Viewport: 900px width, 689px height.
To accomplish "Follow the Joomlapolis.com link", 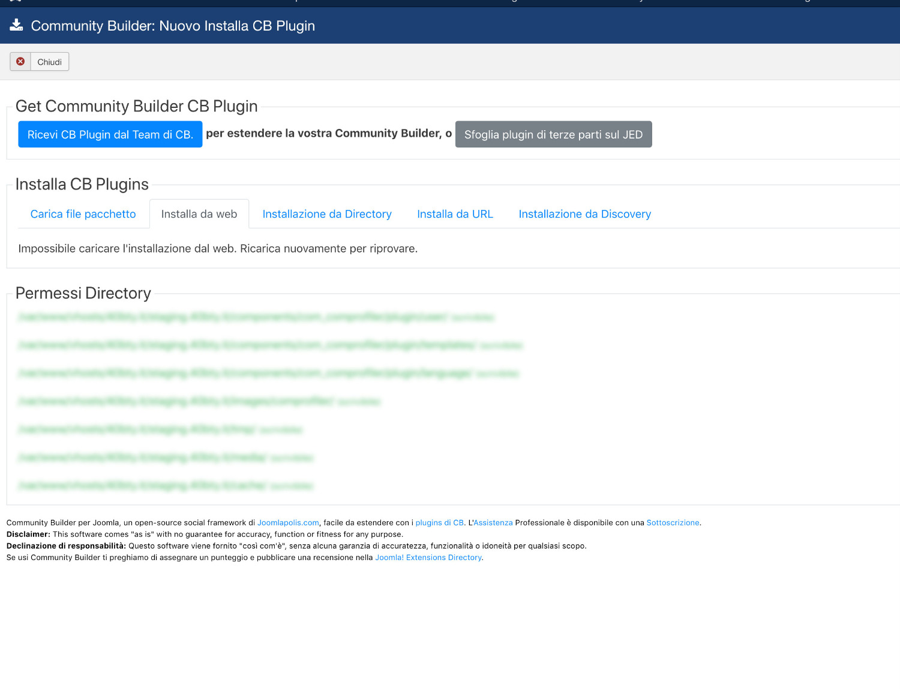I will 288,523.
